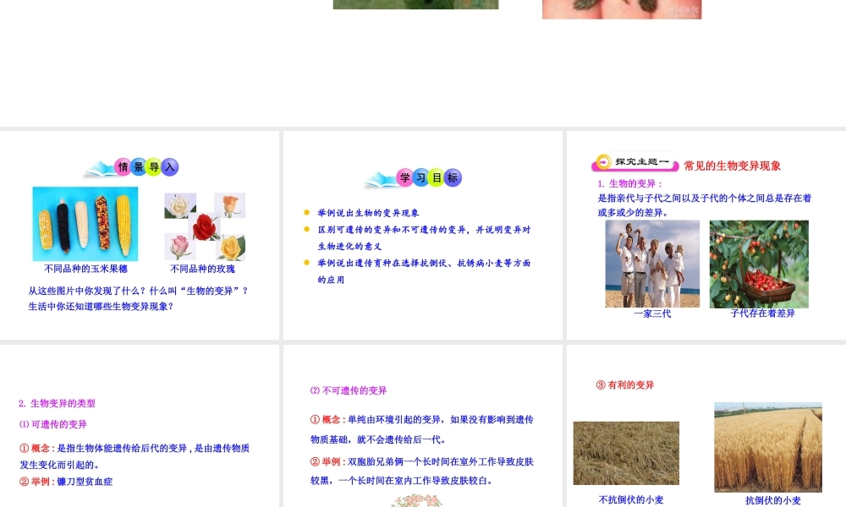Click the subheading ⑴ 可遗传的变异
The width and height of the screenshot is (846, 507).
click(x=52, y=424)
